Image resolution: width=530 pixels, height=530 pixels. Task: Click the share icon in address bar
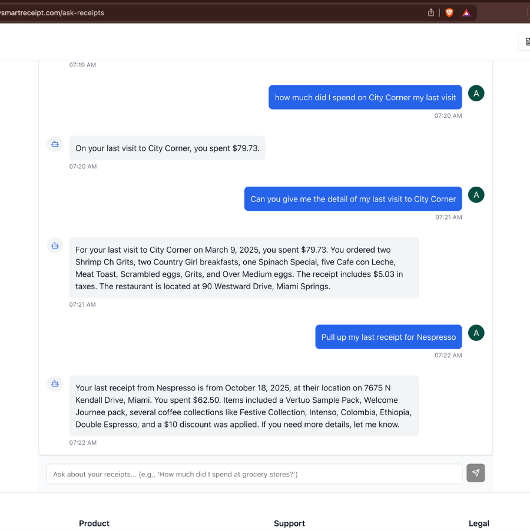[x=431, y=12]
